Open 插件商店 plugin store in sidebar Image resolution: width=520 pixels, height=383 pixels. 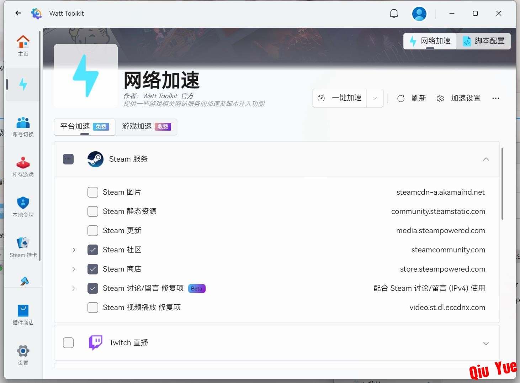(x=23, y=315)
